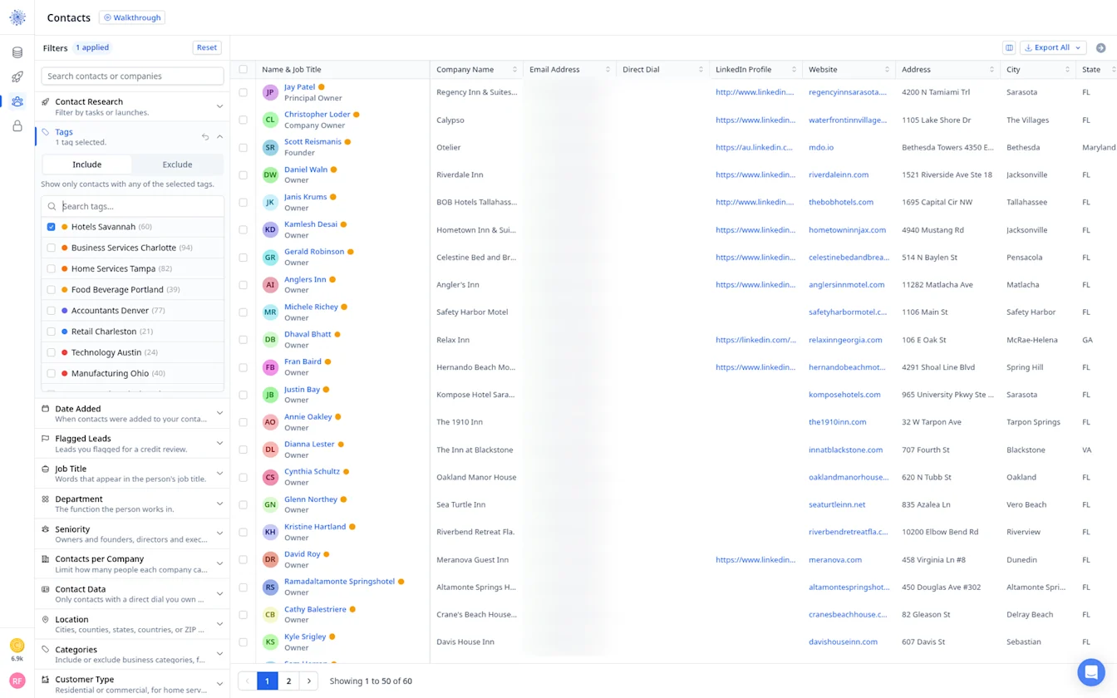Click the contacts people sidebar icon
This screenshot has width=1117, height=698.
click(17, 101)
